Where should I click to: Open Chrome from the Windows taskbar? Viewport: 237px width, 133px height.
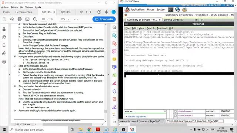[x=89, y=130]
